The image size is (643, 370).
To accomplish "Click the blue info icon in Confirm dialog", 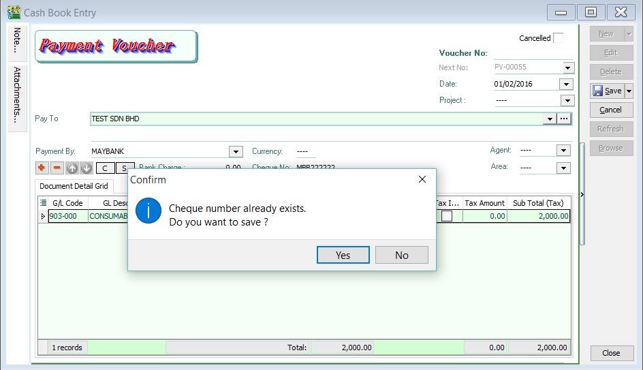I will click(148, 211).
